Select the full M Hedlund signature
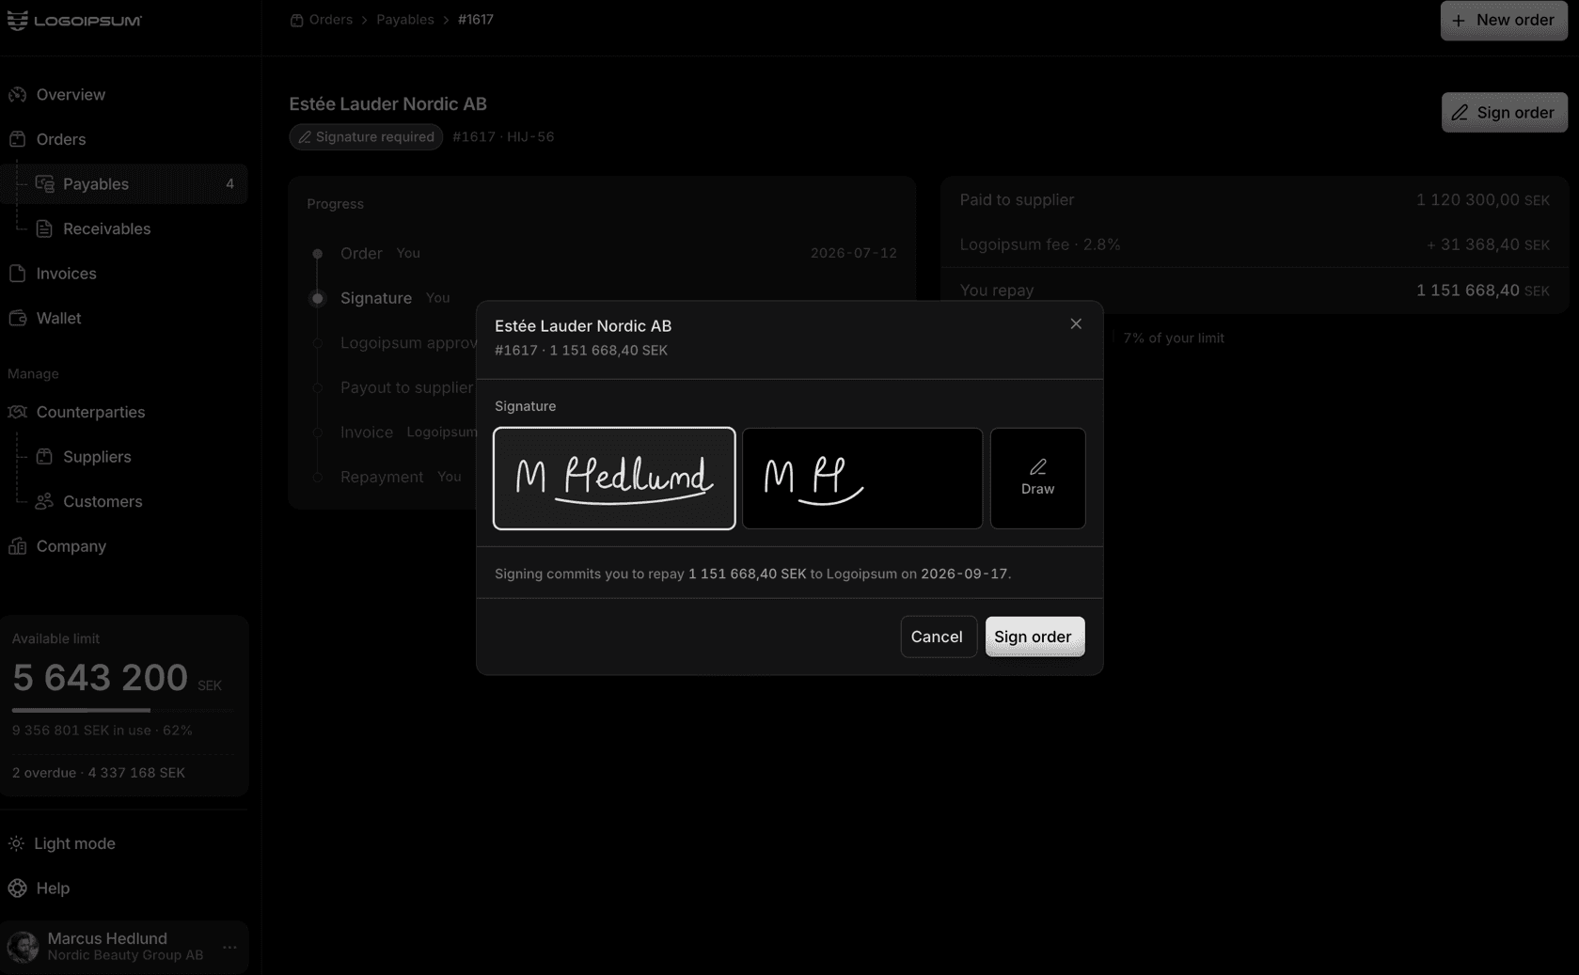This screenshot has height=975, width=1579. 614,479
